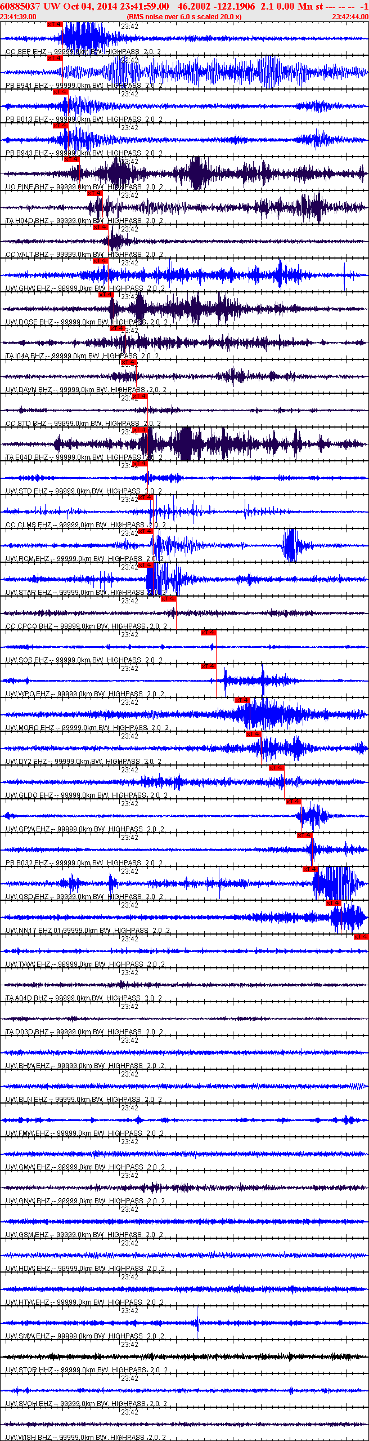Click the pick marker on CC.VALT trace

point(100,227)
